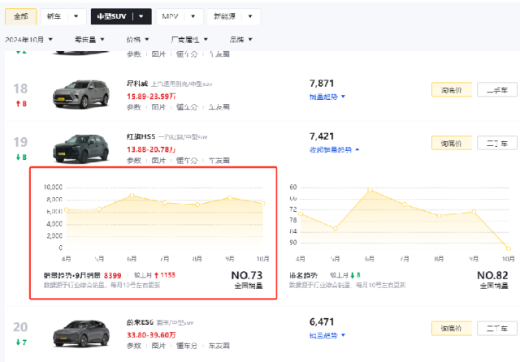Select the 9月 point on sales chart
This screenshot has height=362, width=520.
[230, 198]
